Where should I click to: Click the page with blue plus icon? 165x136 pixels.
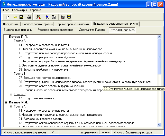click(48, 17)
